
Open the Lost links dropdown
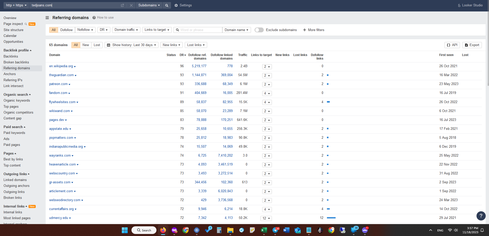point(196,45)
